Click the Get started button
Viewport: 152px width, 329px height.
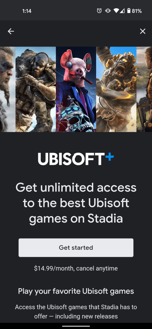(x=76, y=248)
